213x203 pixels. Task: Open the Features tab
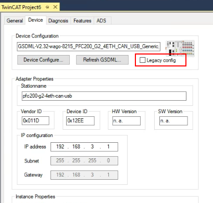(x=82, y=21)
